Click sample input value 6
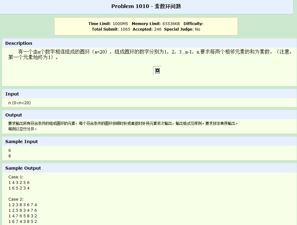This screenshot has width=297, height=225. [x=10, y=151]
